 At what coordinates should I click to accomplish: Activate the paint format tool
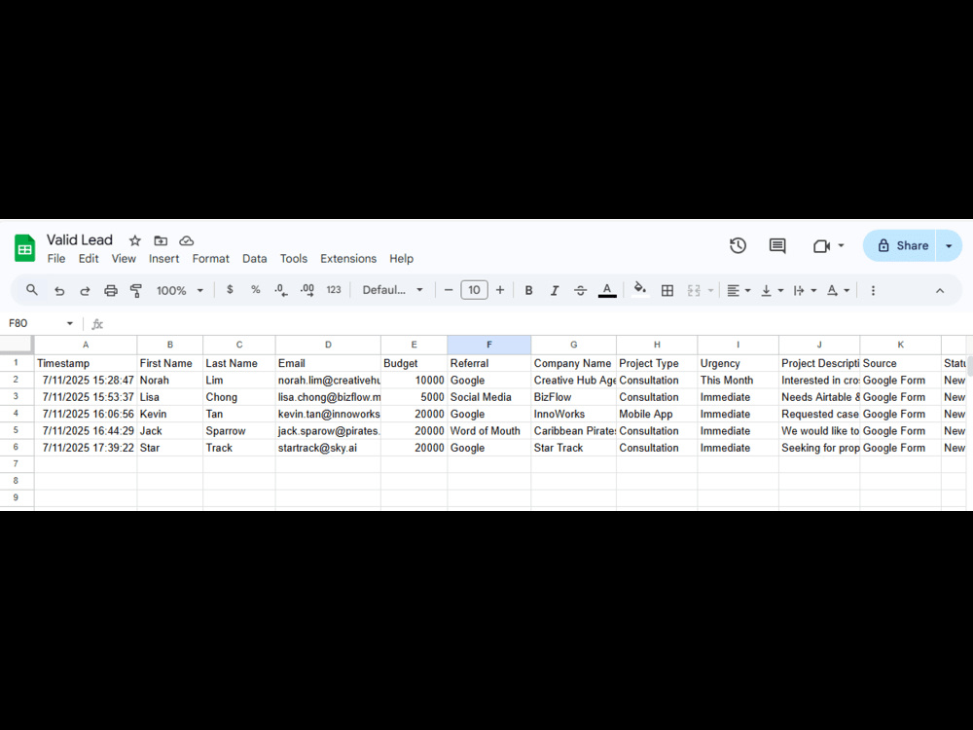136,290
